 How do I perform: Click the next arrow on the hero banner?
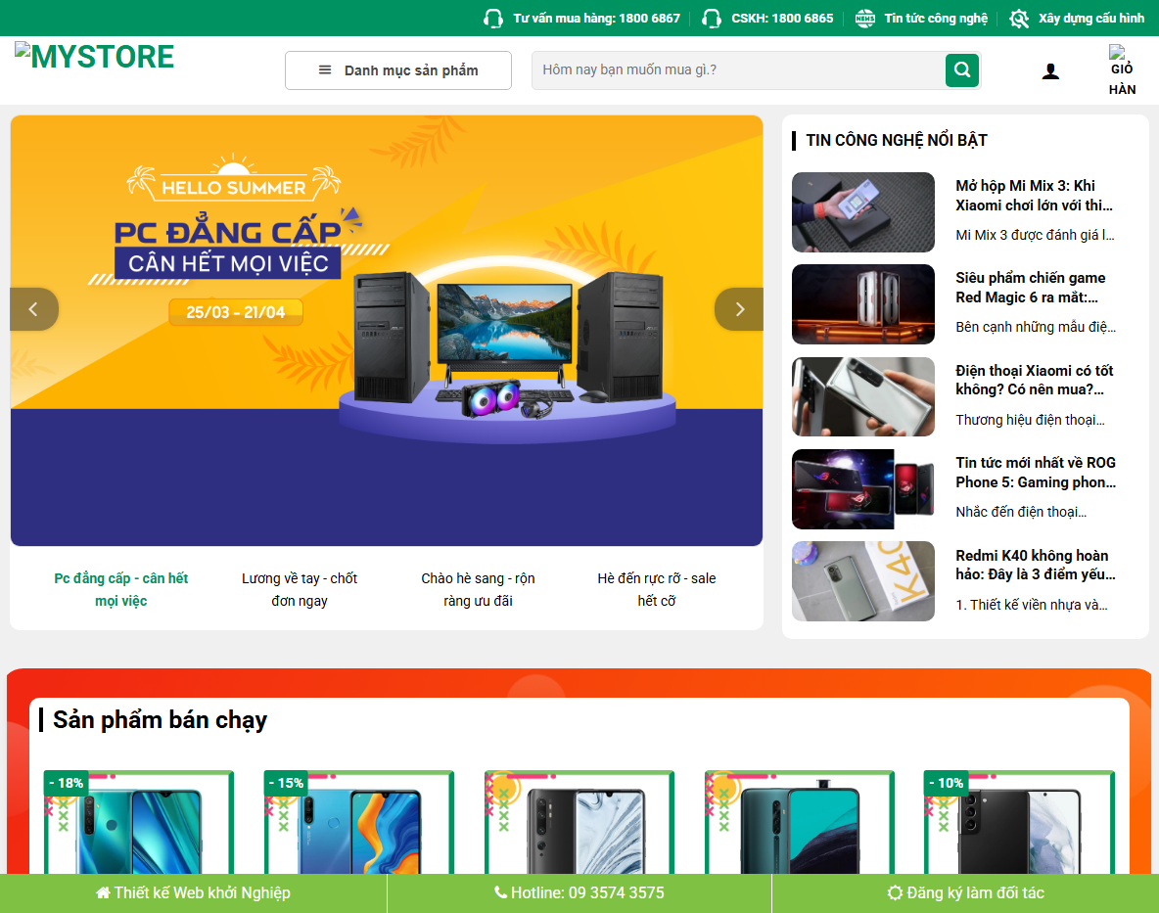pos(738,309)
